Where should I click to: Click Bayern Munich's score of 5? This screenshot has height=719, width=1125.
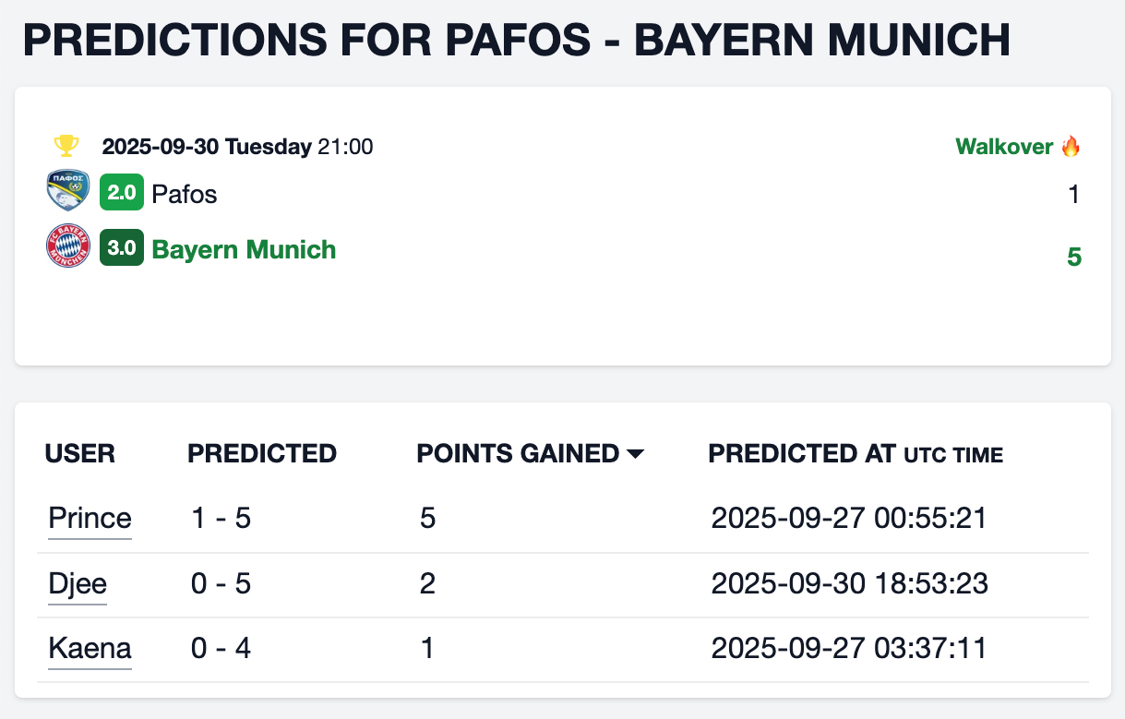[x=1073, y=257]
